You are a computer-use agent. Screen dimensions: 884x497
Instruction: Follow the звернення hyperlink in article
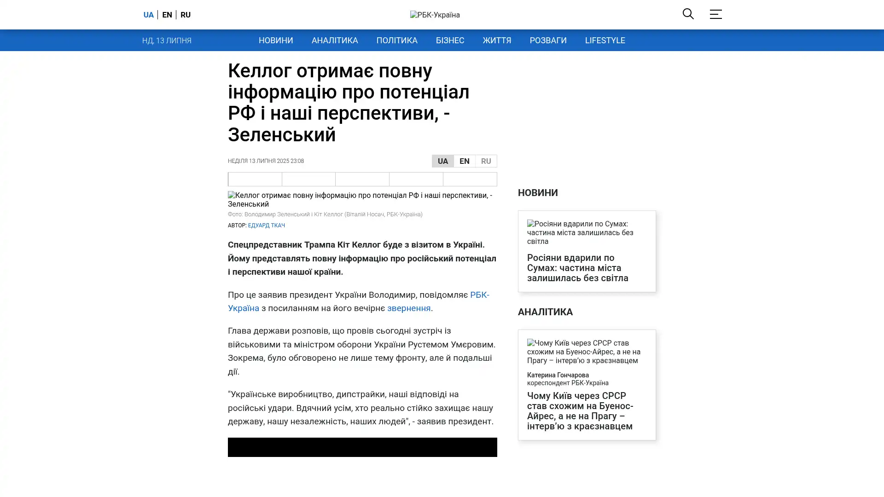coord(408,308)
